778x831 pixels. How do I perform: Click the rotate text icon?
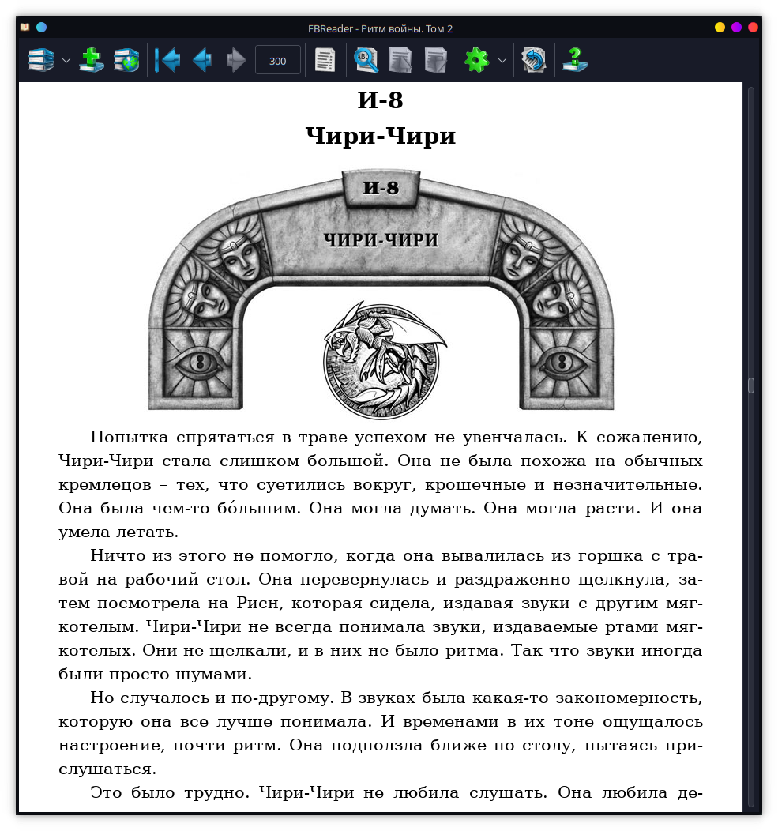[x=534, y=60]
